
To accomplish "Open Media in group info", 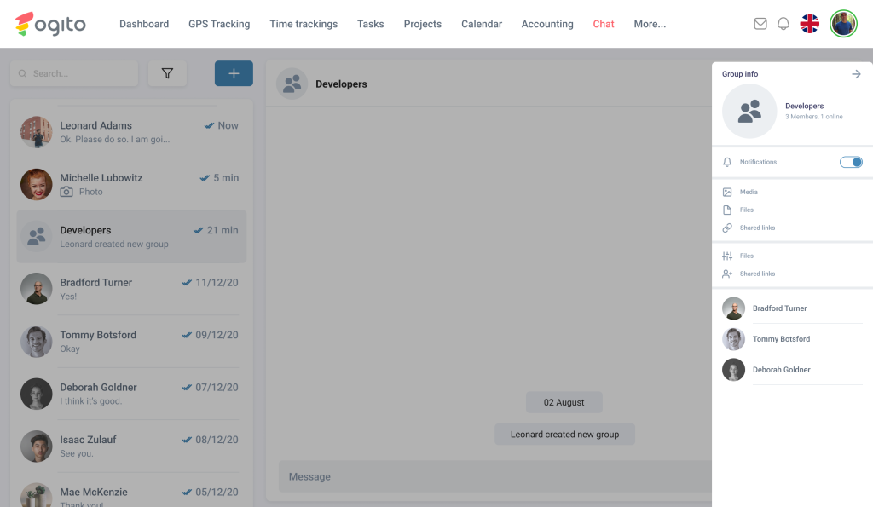I will coord(748,193).
